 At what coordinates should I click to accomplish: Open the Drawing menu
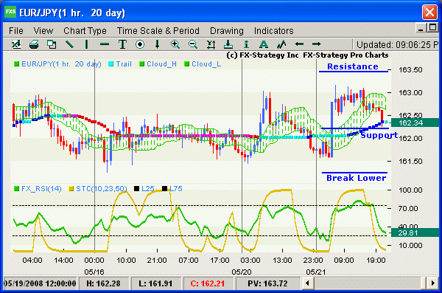pyautogui.click(x=227, y=30)
